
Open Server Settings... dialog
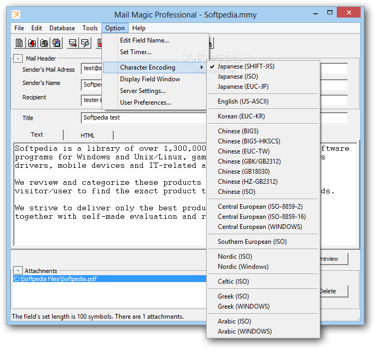tap(155, 91)
